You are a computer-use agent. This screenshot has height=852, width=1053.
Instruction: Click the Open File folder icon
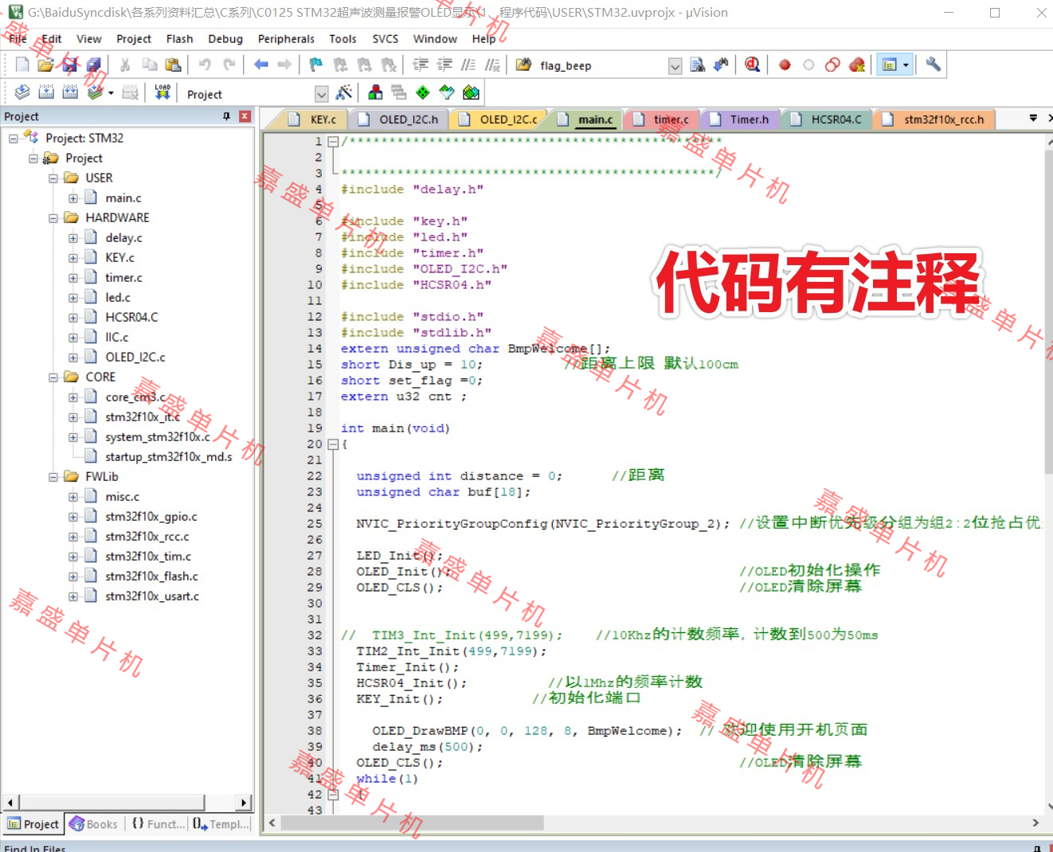coord(45,65)
